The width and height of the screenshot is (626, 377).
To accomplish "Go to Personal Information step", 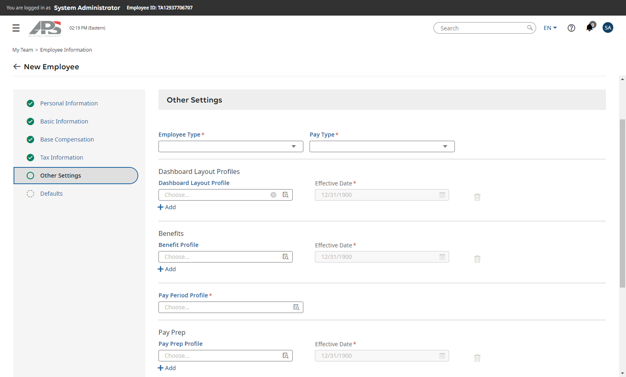I will (x=69, y=103).
